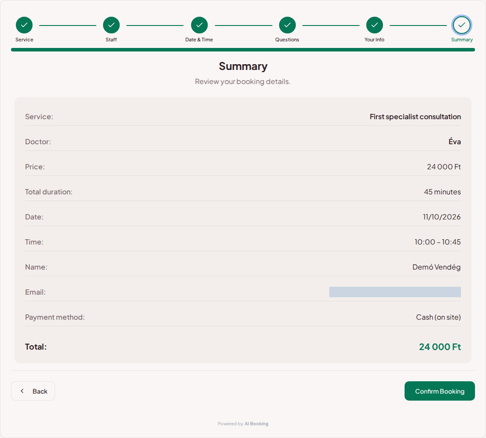Select the 'Your Info' step label
486x438 pixels.
click(375, 40)
